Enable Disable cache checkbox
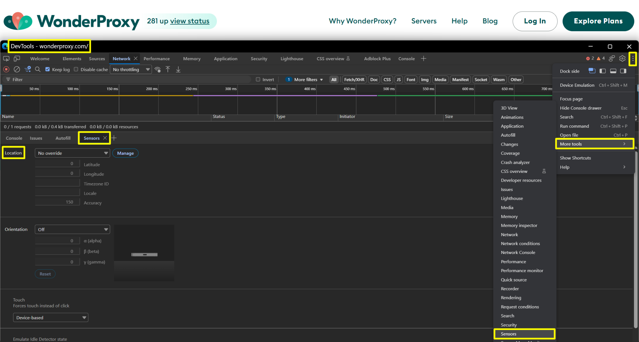 [76, 69]
